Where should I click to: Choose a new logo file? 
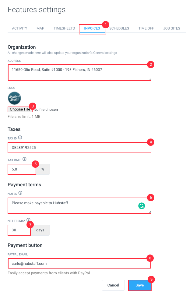point(19,109)
